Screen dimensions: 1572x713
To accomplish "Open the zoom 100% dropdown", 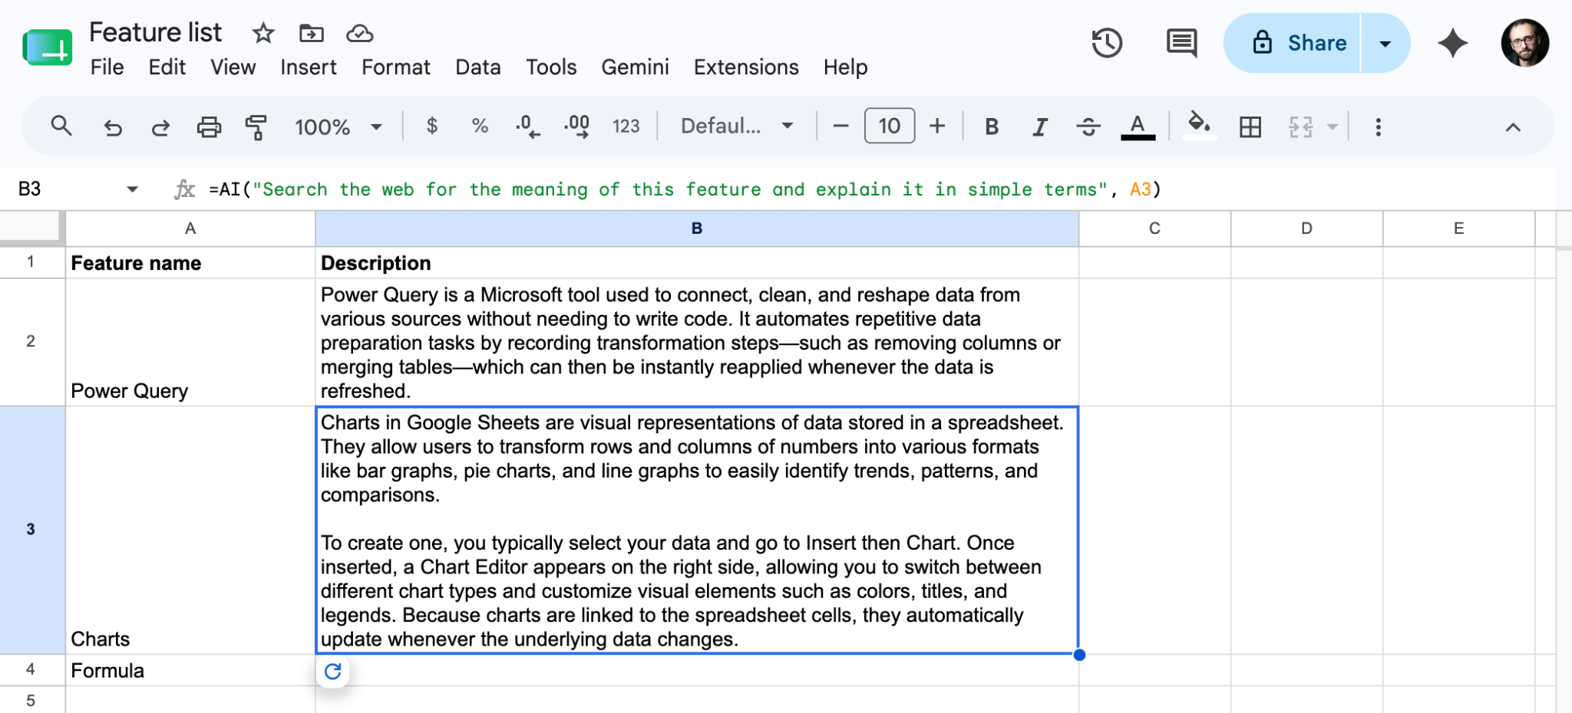I will 338,127.
